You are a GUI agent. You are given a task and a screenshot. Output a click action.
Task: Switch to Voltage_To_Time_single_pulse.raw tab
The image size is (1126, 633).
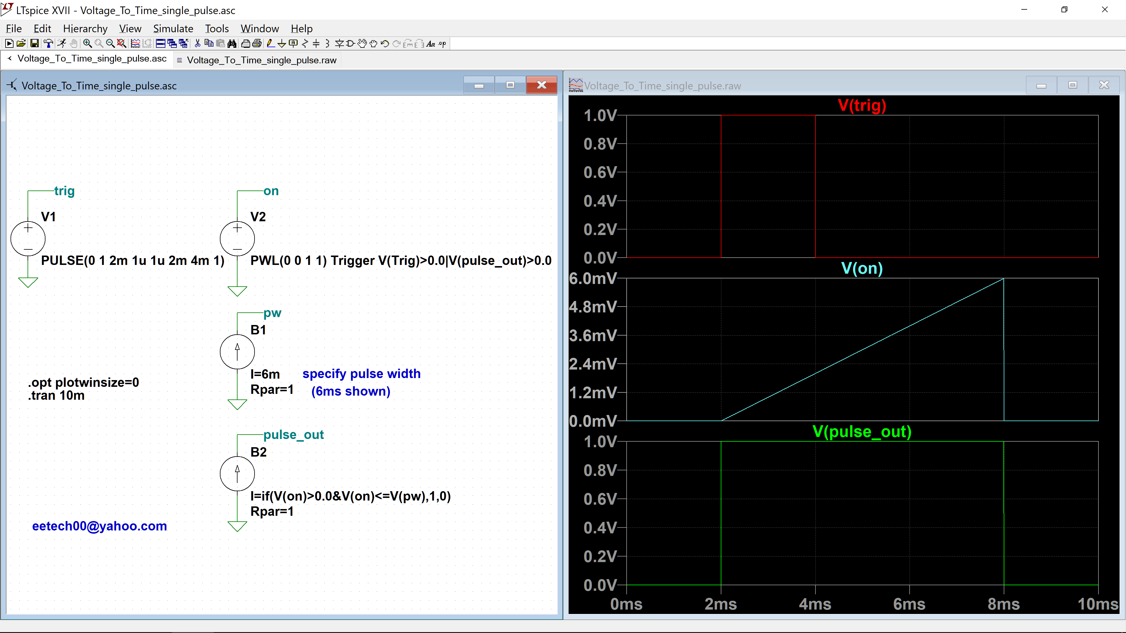(x=257, y=60)
